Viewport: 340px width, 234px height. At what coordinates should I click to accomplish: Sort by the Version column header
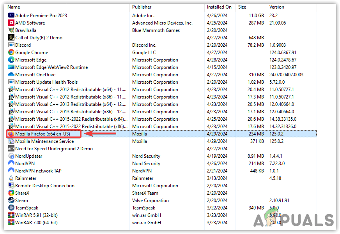click(x=277, y=7)
